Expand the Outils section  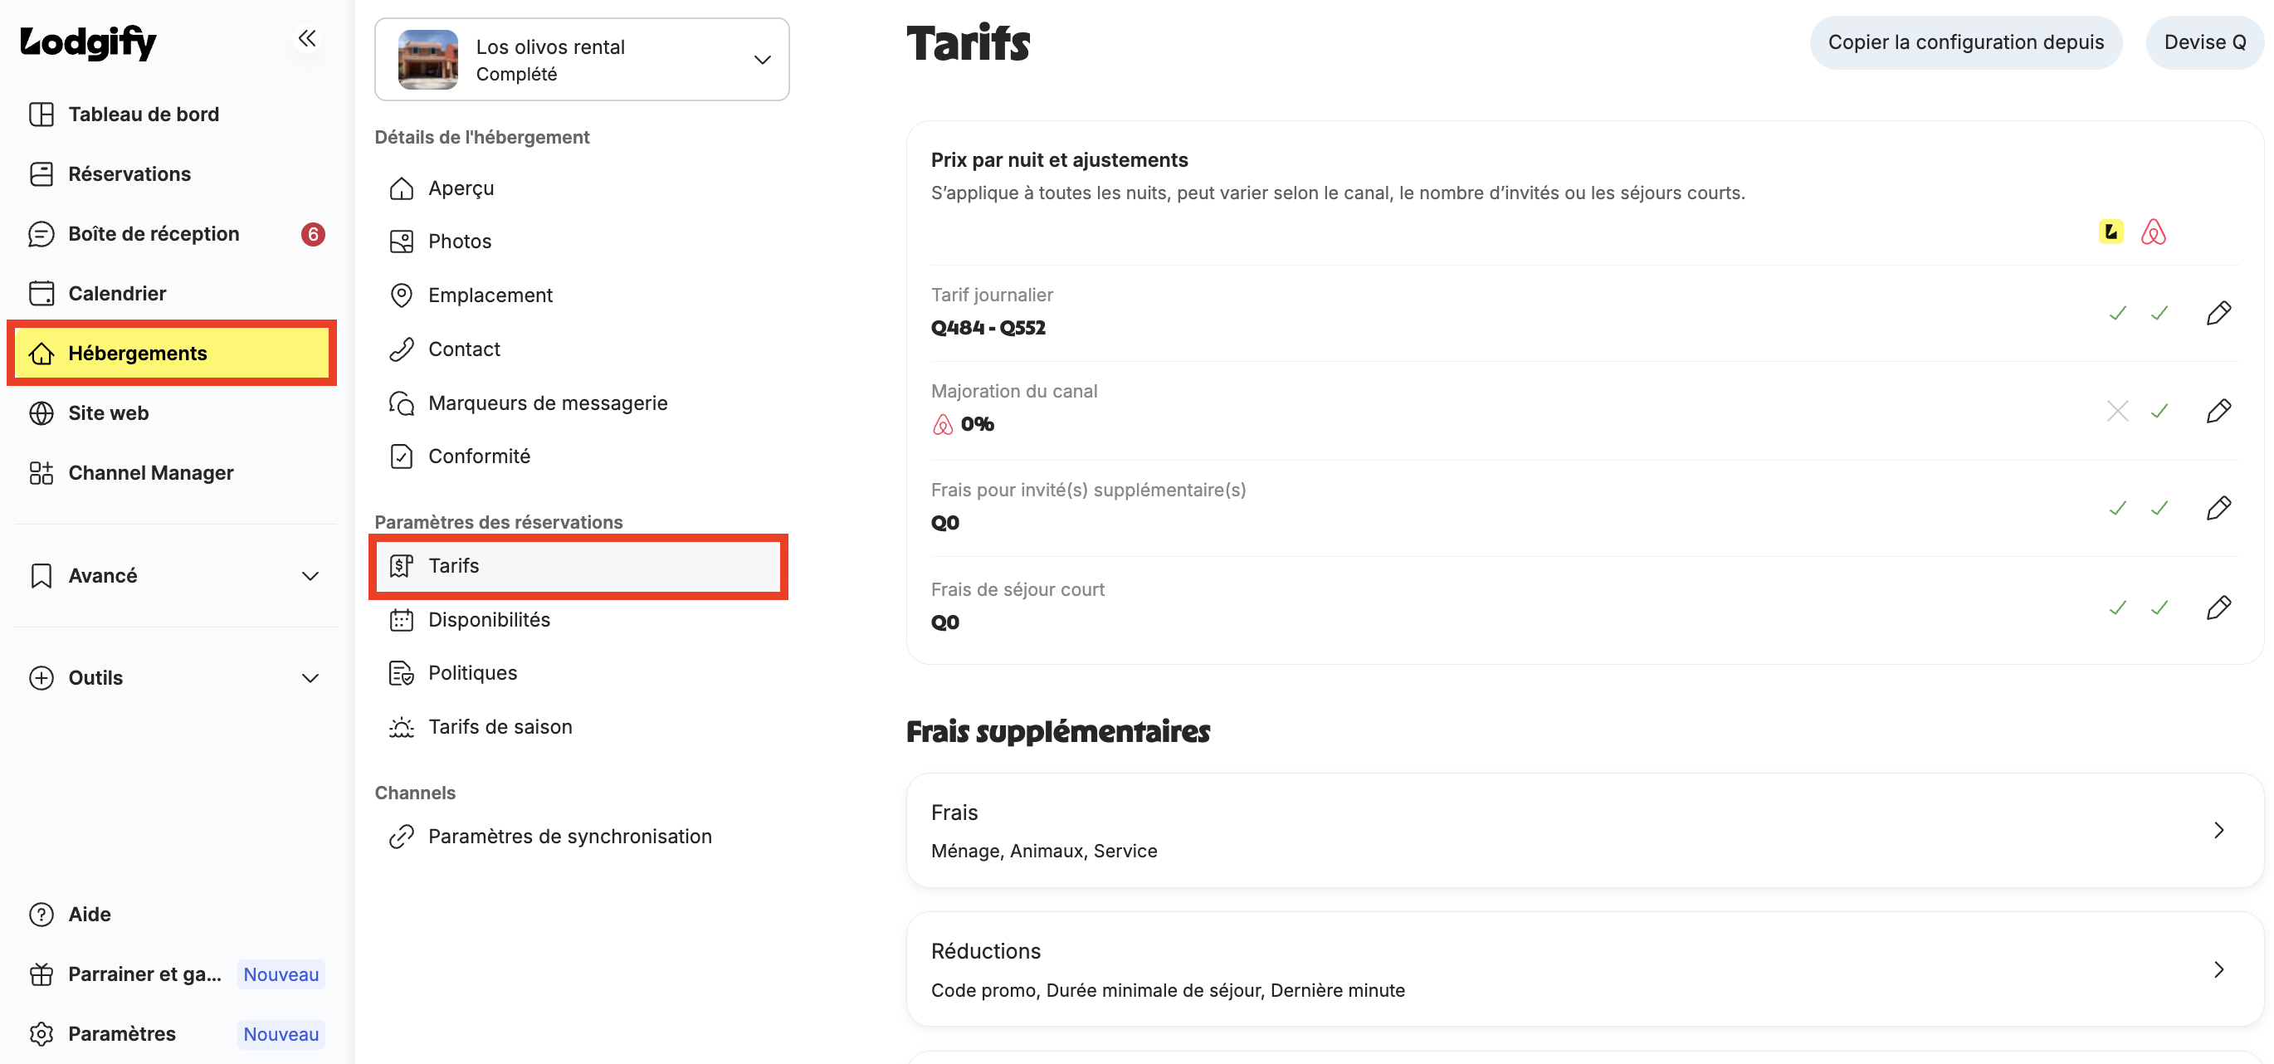click(x=174, y=678)
